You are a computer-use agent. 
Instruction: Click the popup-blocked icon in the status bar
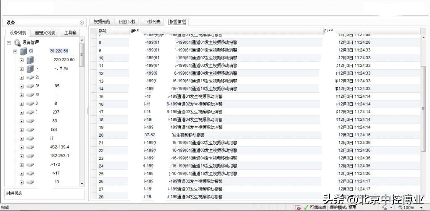pyautogui.click(x=298, y=208)
